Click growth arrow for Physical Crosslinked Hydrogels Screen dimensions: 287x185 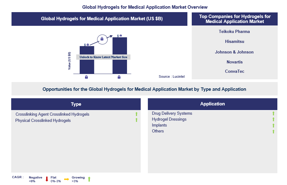point(136,120)
